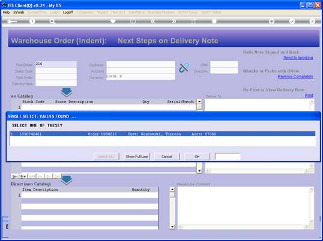This screenshot has height=241, width=323.
Task: Click the Show Full Line button
Action: point(136,156)
